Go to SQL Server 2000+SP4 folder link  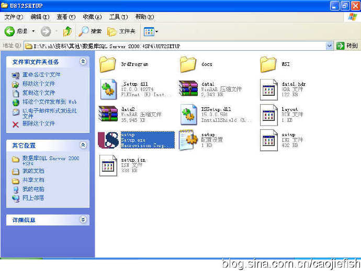pyautogui.click(x=50, y=161)
